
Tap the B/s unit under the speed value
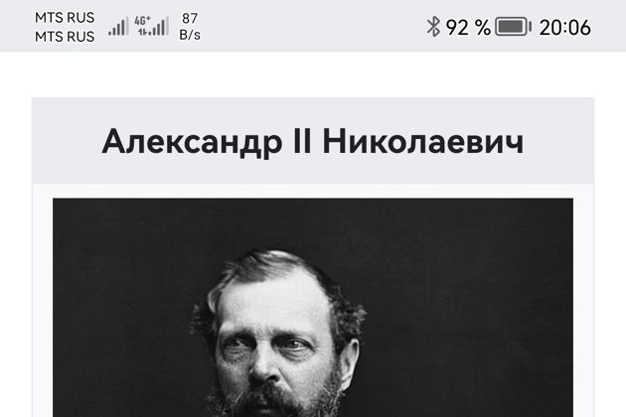pos(190,35)
